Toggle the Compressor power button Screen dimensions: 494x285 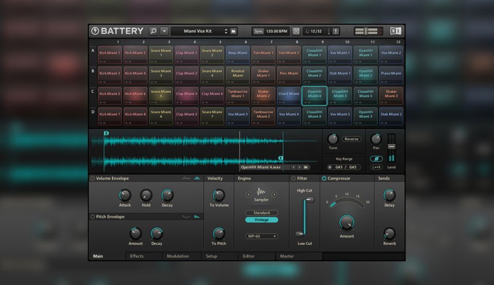324,178
